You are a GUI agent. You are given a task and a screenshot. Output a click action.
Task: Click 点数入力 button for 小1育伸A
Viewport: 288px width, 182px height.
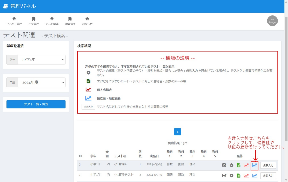tap(268, 165)
